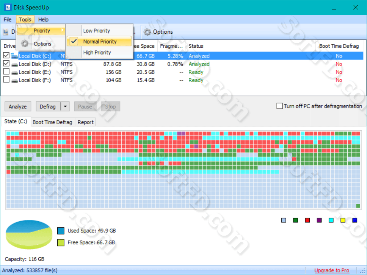This screenshot has width=367, height=275.
Task: Select the Local Disk (E:) row name
Action: coord(35,72)
